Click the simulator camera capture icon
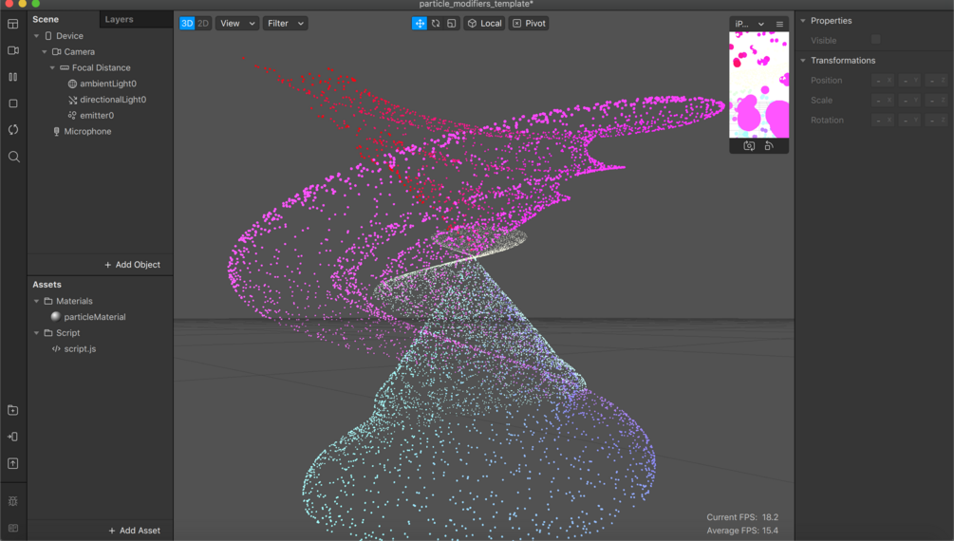Image resolution: width=954 pixels, height=541 pixels. coord(749,146)
